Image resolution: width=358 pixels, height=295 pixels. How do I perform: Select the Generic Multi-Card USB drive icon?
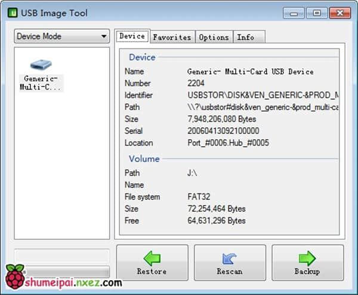[42, 64]
